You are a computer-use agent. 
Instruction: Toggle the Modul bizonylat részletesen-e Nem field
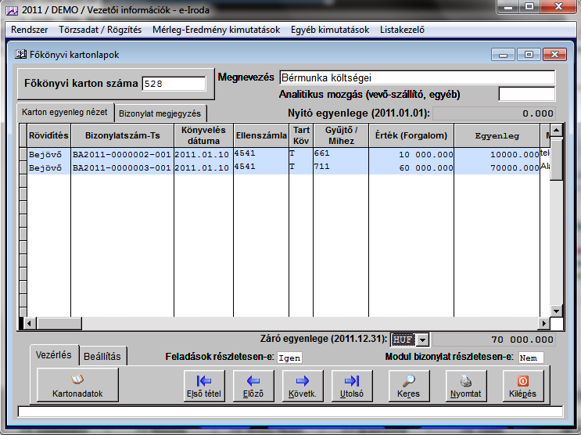[x=531, y=358]
